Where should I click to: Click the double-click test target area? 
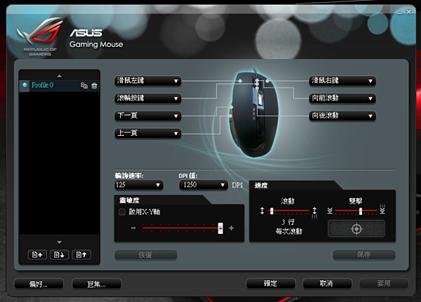(356, 229)
